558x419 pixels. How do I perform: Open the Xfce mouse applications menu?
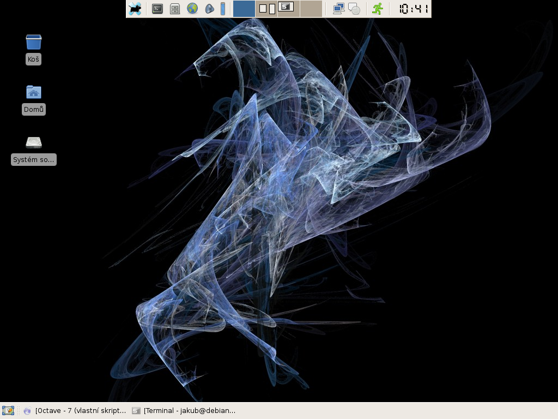coord(135,9)
